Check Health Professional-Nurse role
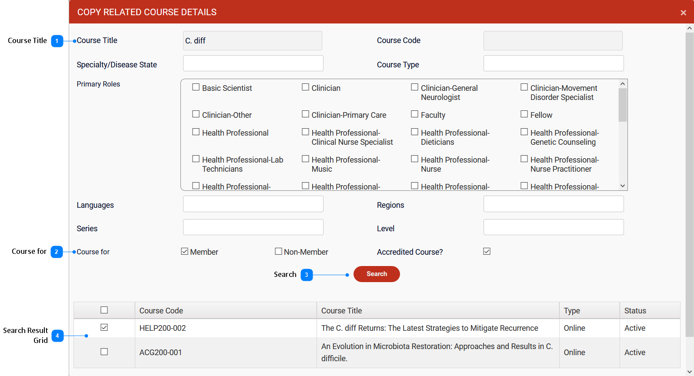 point(415,159)
